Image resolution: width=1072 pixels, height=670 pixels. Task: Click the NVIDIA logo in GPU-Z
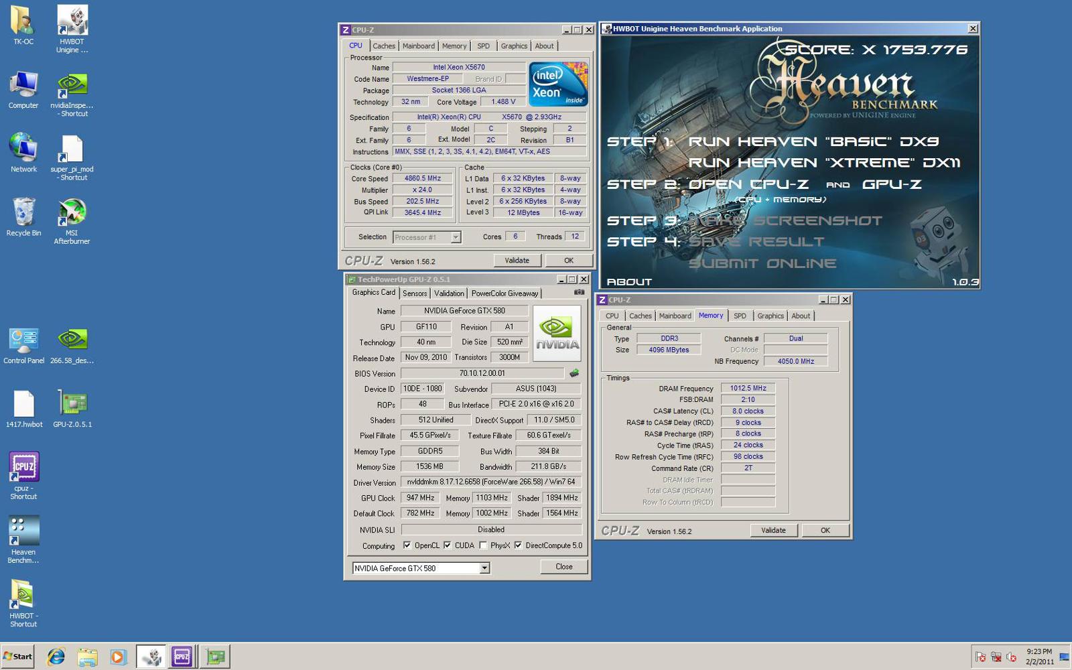pos(557,334)
